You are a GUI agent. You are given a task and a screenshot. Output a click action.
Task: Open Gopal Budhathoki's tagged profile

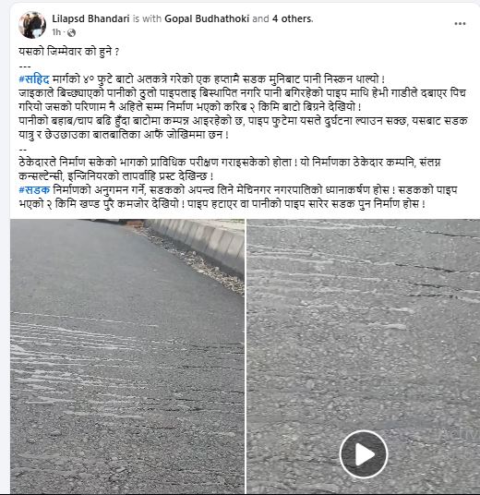(207, 18)
